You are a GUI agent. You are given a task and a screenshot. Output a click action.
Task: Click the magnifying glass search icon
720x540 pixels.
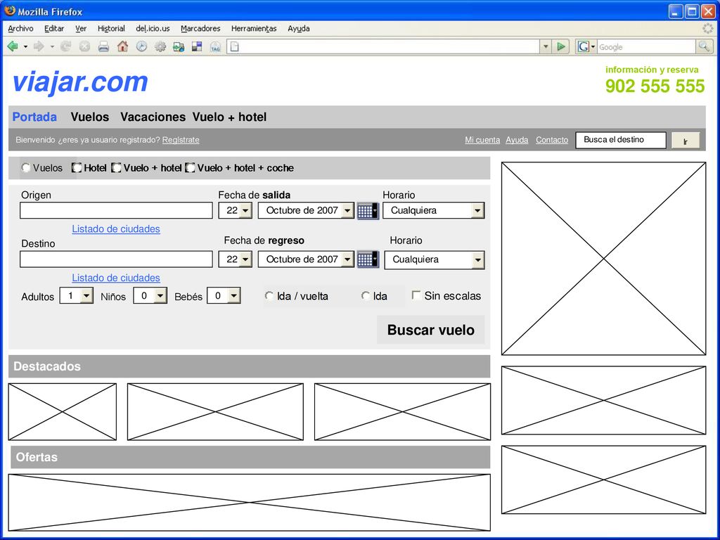pyautogui.click(x=703, y=46)
